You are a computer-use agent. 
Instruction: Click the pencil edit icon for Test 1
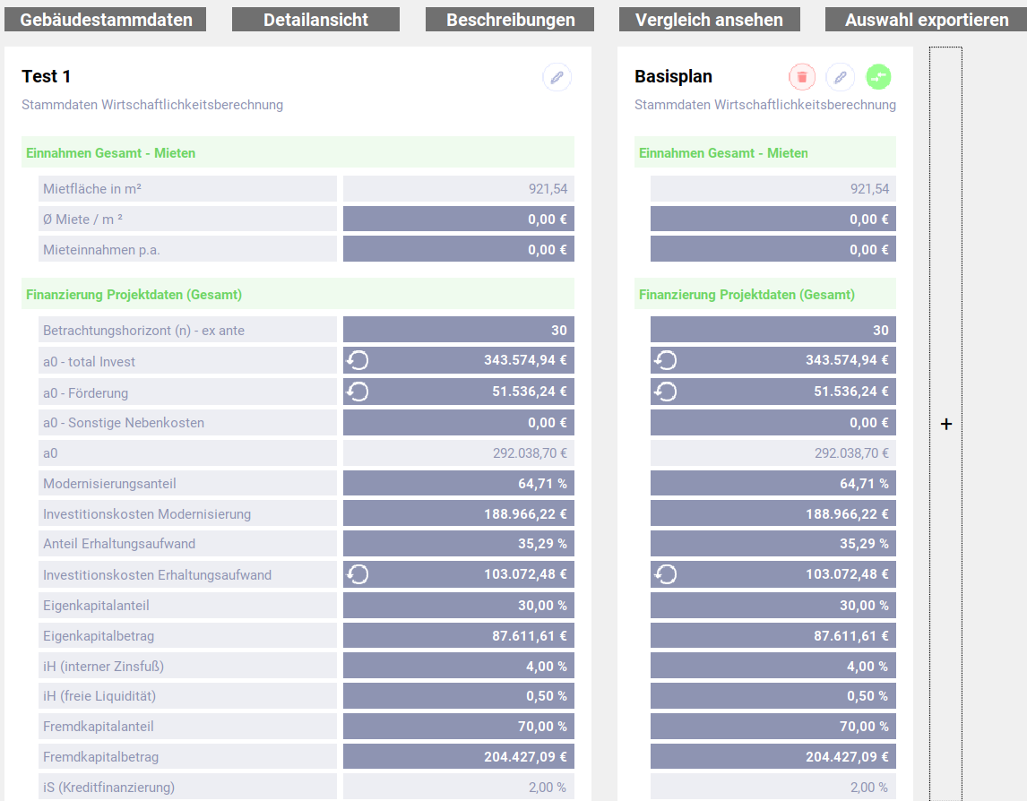(557, 78)
